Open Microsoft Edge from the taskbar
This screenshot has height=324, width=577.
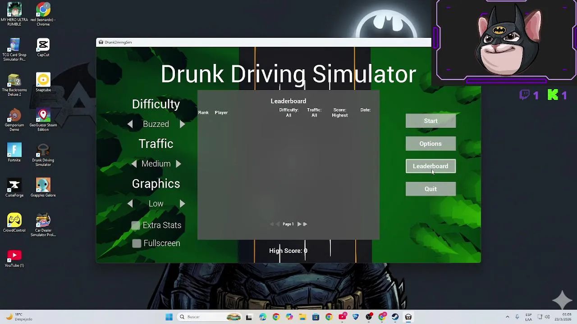[x=263, y=317]
